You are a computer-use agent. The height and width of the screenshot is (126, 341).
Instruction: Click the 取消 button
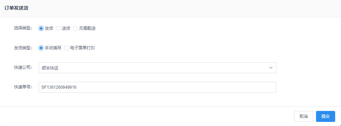[x=304, y=116]
